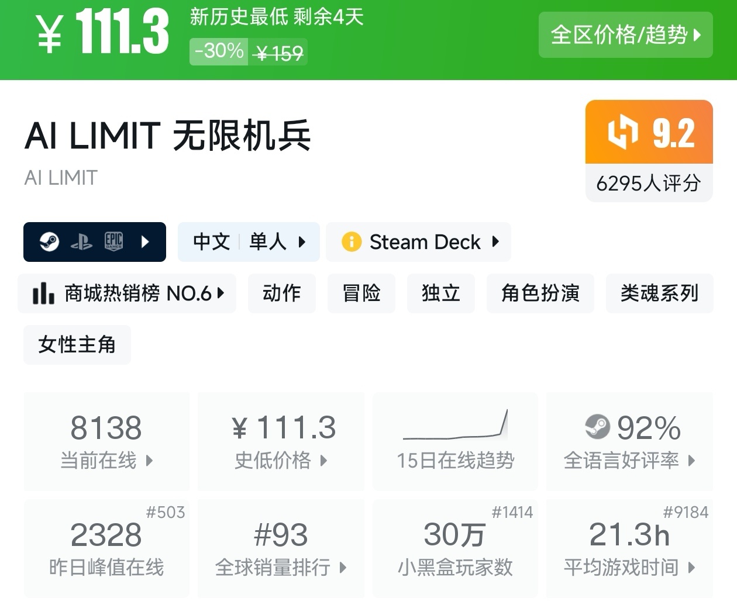Select the 角色扮演 genre tag
Image resolution: width=737 pixels, height=605 pixels.
pyautogui.click(x=540, y=293)
